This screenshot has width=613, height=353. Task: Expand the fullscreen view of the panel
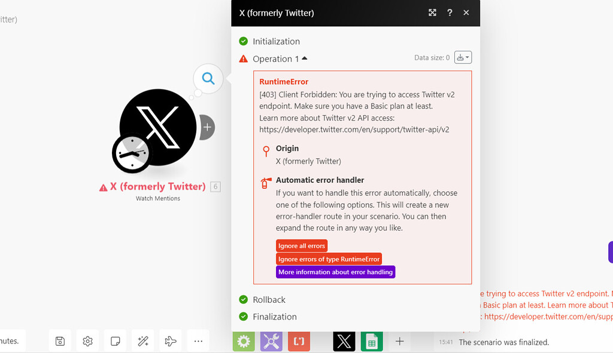(x=432, y=13)
